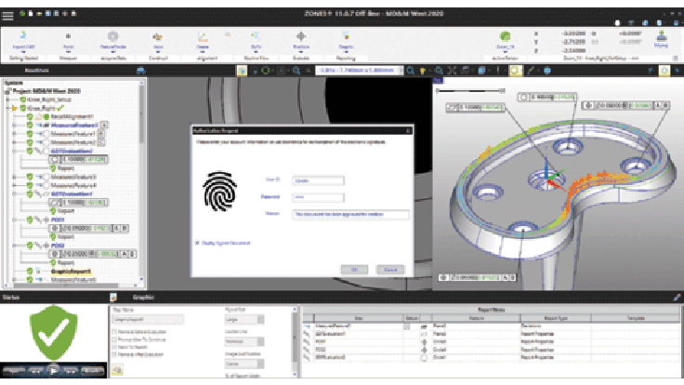Enable the first checkbox under Step Name
Image resolution: width=684 pixels, height=385 pixels.
113,331
